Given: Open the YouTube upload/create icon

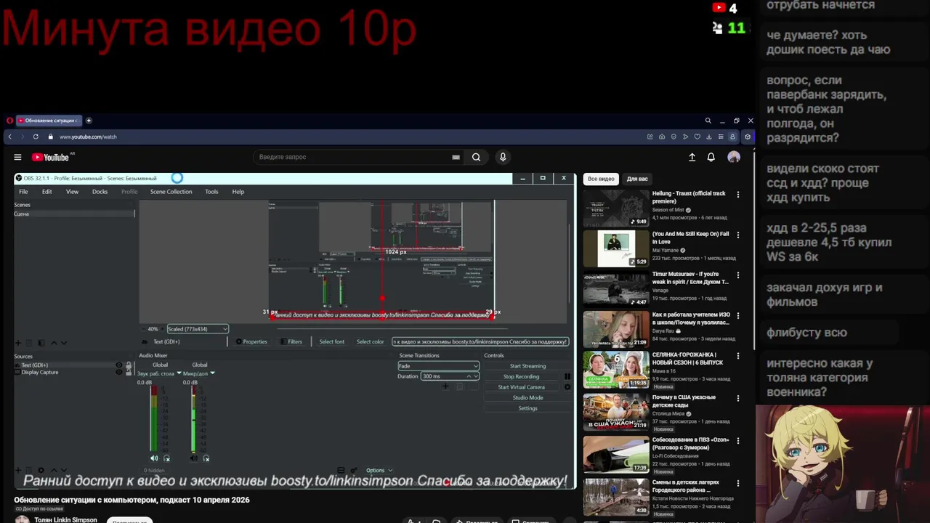Looking at the screenshot, I should coord(692,157).
